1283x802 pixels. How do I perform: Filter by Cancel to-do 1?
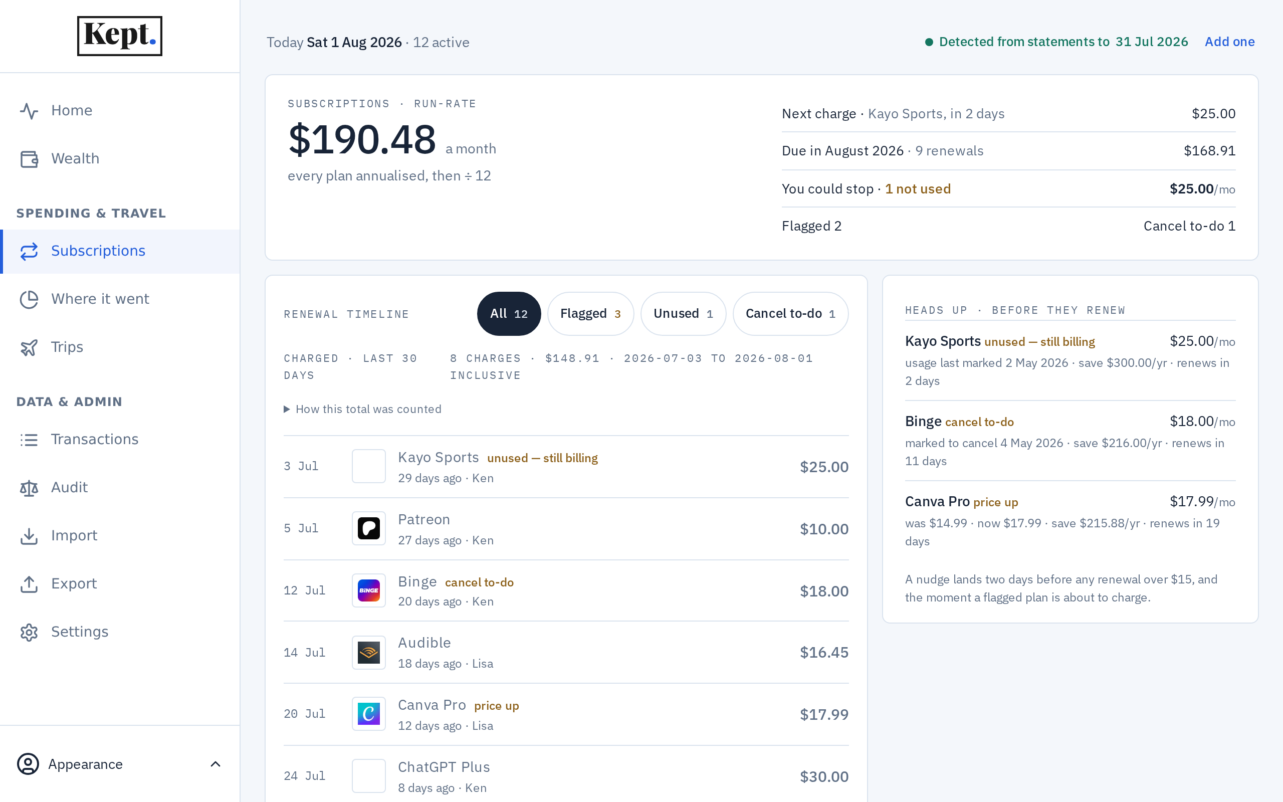(x=790, y=313)
